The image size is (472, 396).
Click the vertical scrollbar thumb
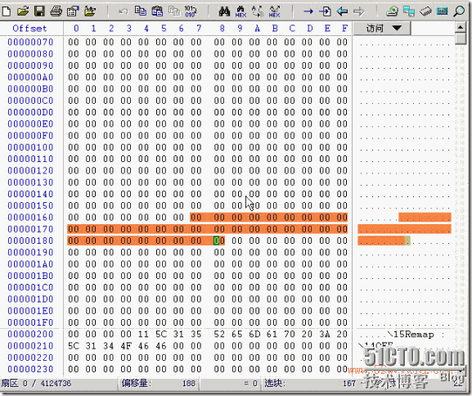tap(461, 38)
